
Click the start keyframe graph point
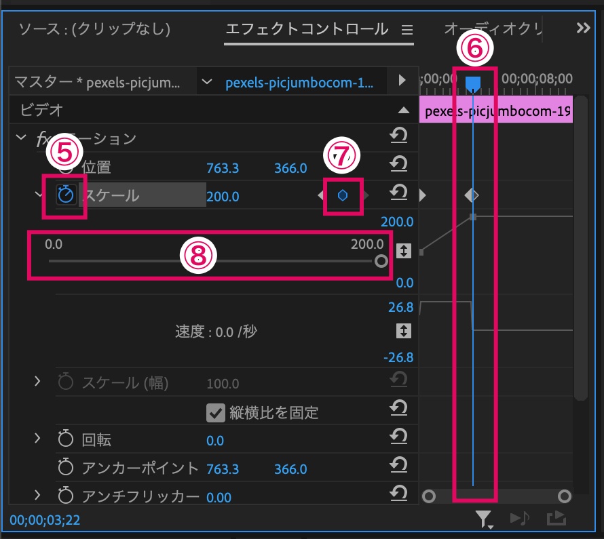click(421, 252)
